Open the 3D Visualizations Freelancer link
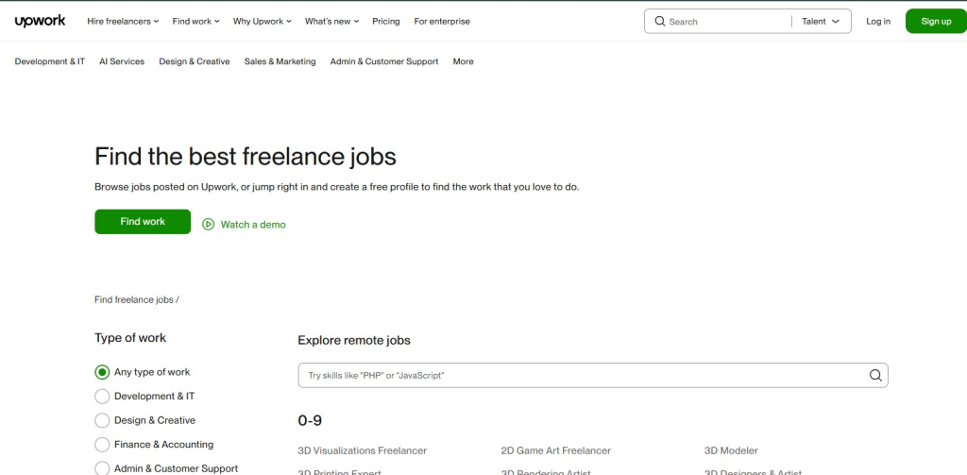The height and width of the screenshot is (475, 967). 362,450
